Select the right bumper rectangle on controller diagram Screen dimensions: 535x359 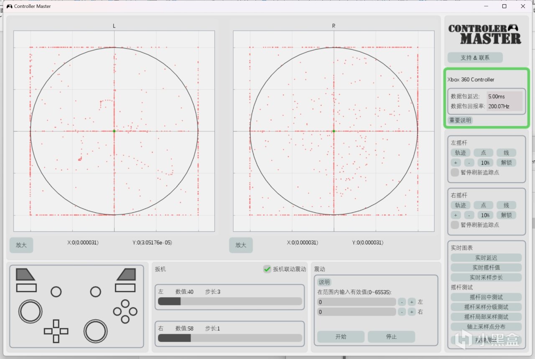point(125,288)
